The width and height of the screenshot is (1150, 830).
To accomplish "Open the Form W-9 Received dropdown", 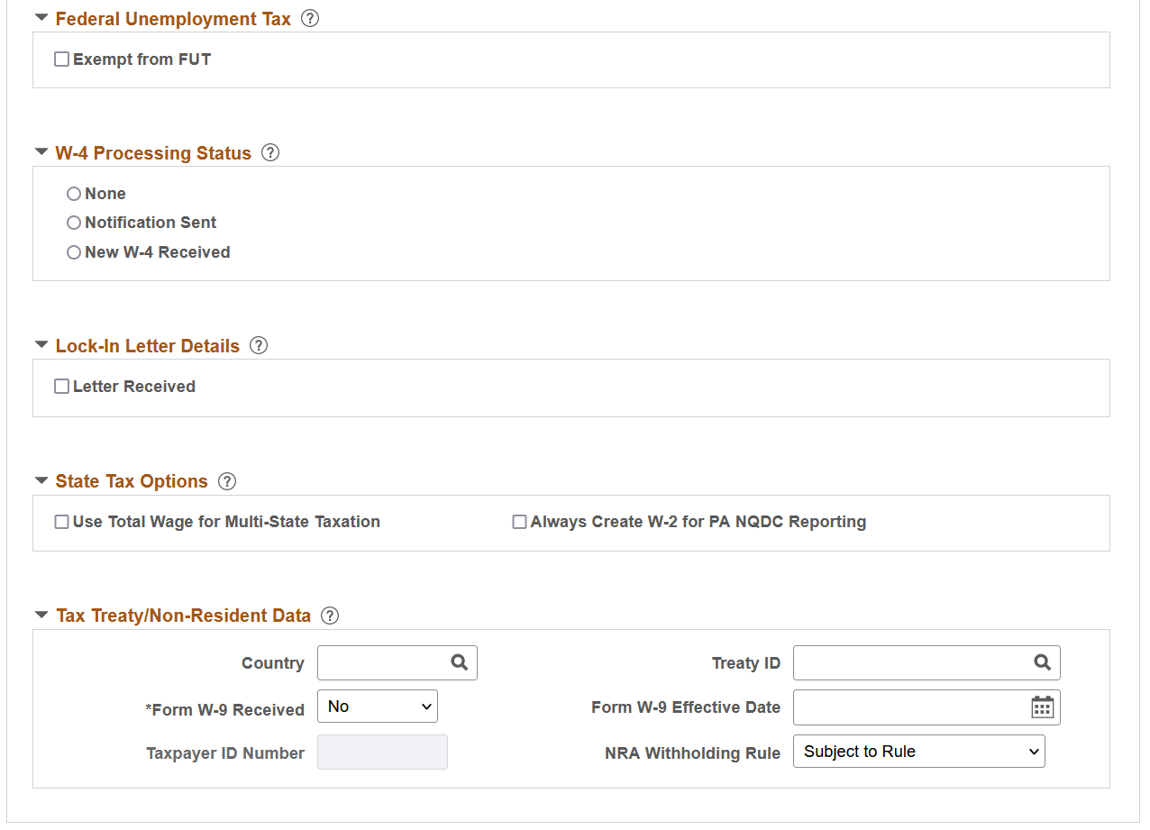I will [378, 706].
